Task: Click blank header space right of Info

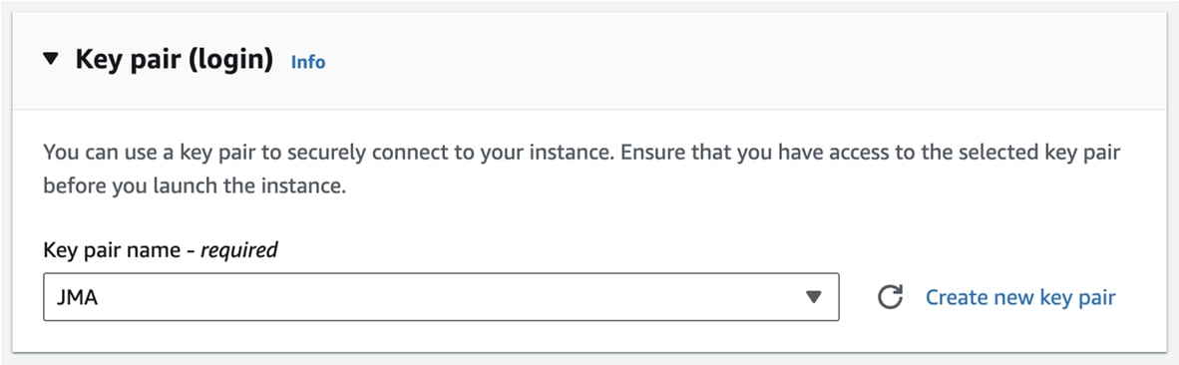Action: point(744,61)
